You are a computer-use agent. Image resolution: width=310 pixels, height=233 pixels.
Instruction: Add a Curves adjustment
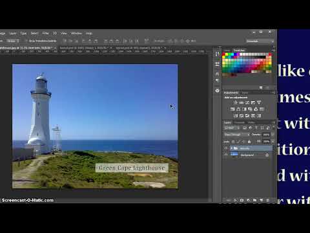pos(247,102)
